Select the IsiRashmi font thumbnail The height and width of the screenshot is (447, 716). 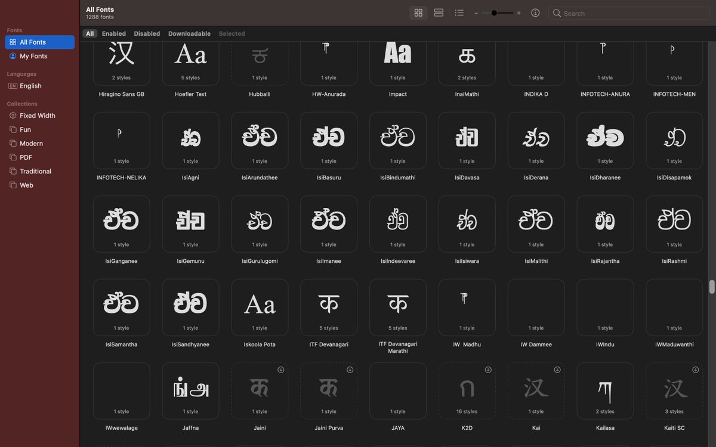click(x=674, y=224)
